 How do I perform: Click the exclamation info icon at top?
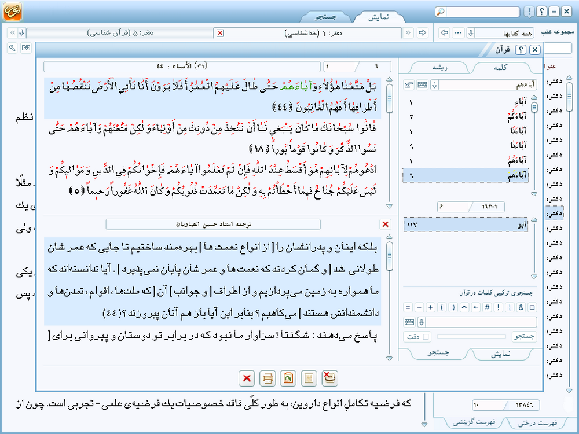pos(529,12)
